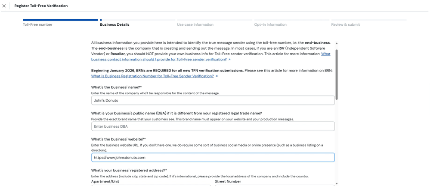Click the public name (DBA) question label
Viewport: 430px width, 189px height.
tap(176, 113)
